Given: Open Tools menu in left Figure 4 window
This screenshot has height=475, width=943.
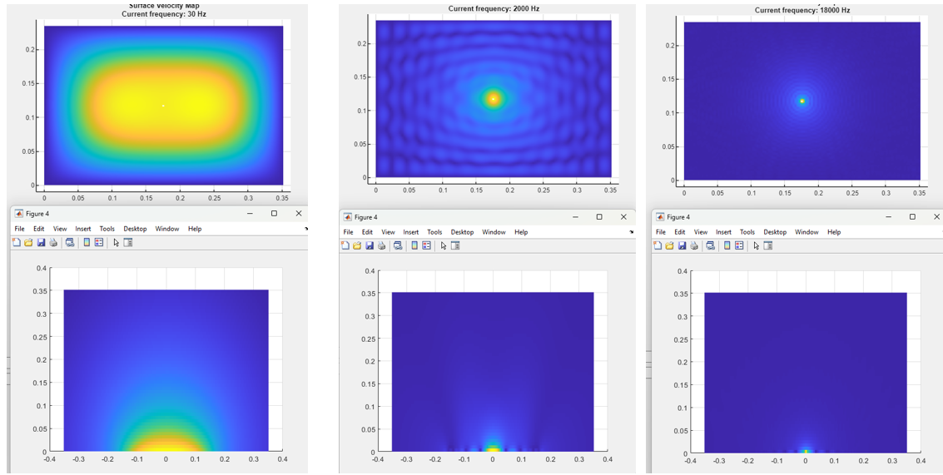Looking at the screenshot, I should click(x=107, y=229).
